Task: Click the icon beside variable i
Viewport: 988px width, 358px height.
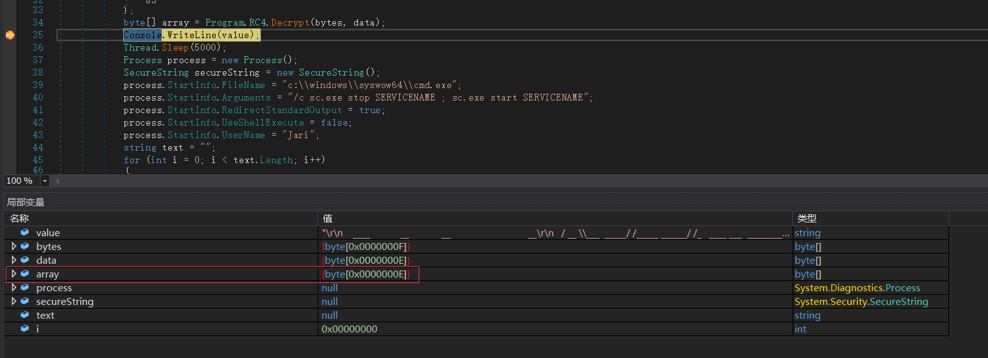Action: point(25,329)
